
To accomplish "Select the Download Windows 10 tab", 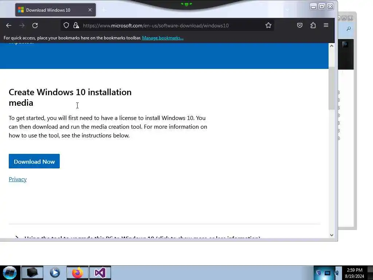I will tap(55, 10).
